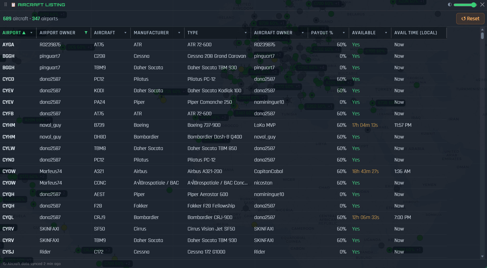Click the vertical scrollbar thumb
487x268 pixels.
pyautogui.click(x=482, y=36)
